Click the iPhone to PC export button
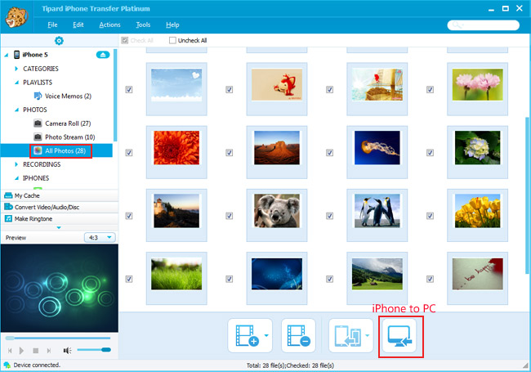 (399, 336)
